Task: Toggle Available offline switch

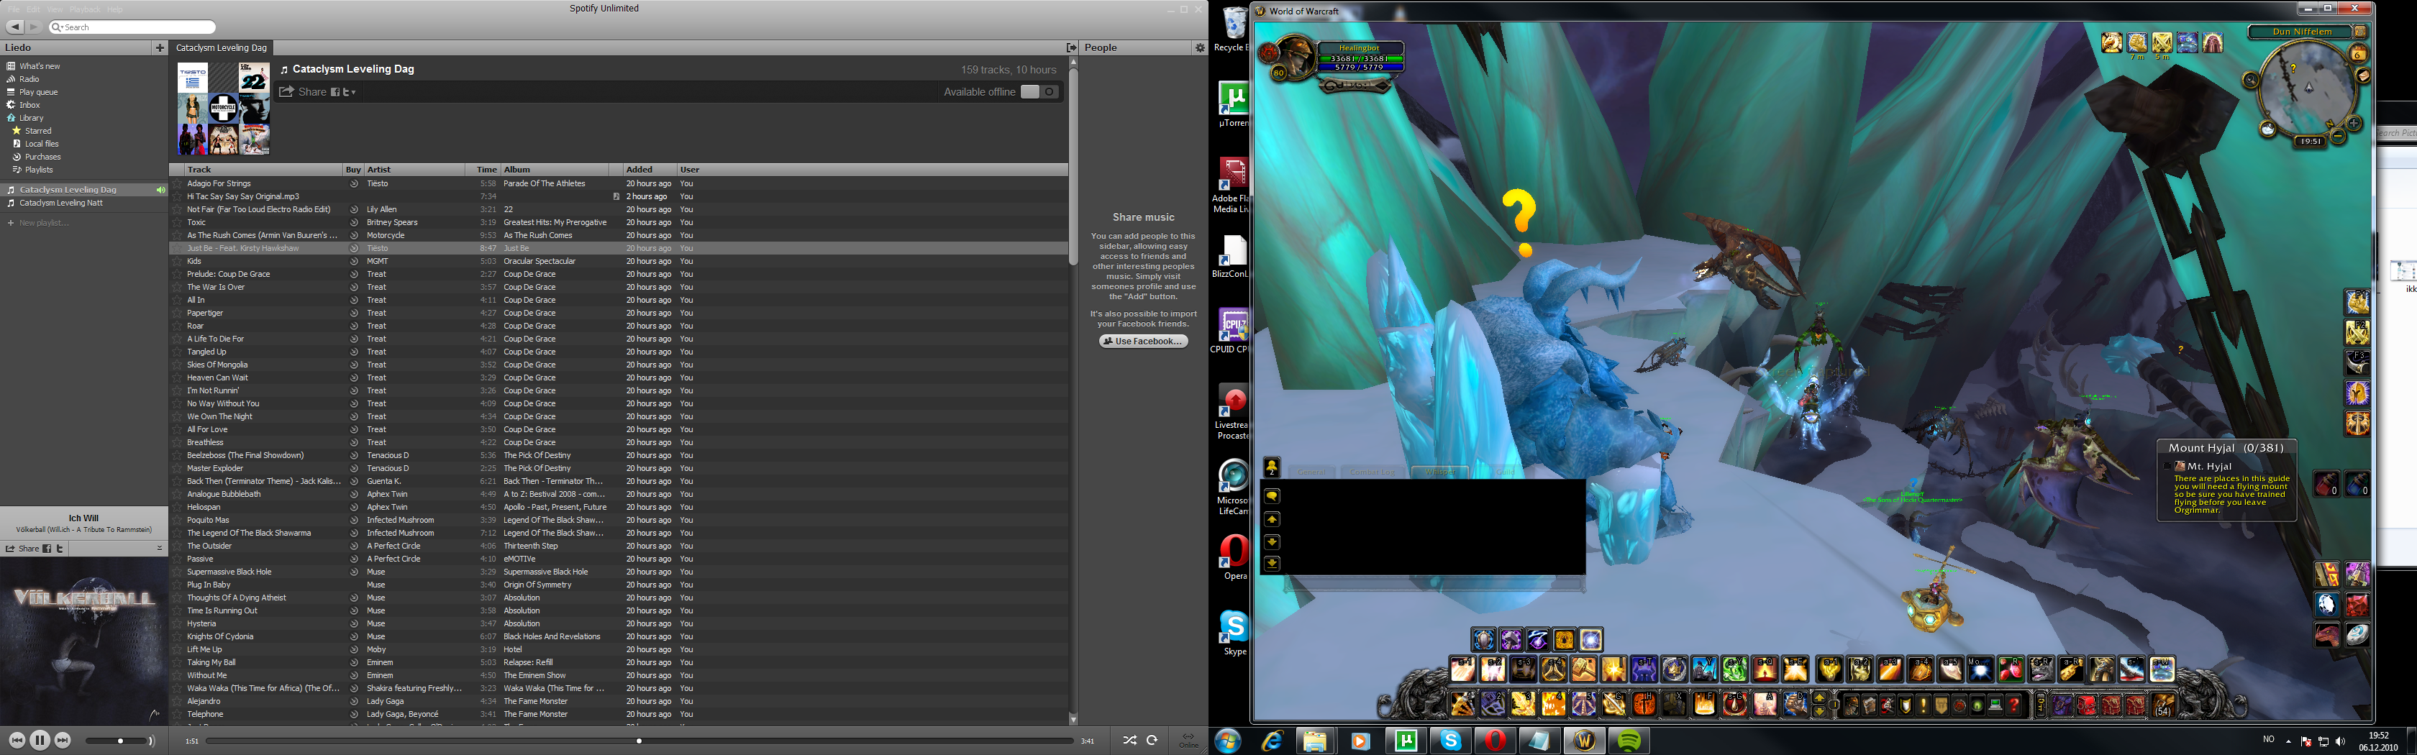Action: pyautogui.click(x=1039, y=92)
